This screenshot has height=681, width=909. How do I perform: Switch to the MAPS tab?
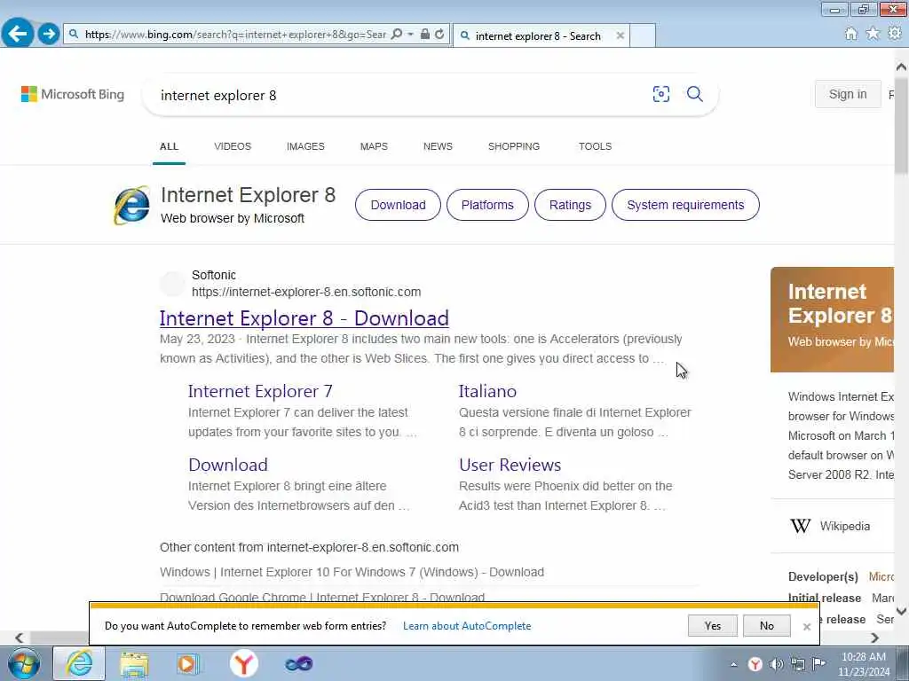pos(374,146)
